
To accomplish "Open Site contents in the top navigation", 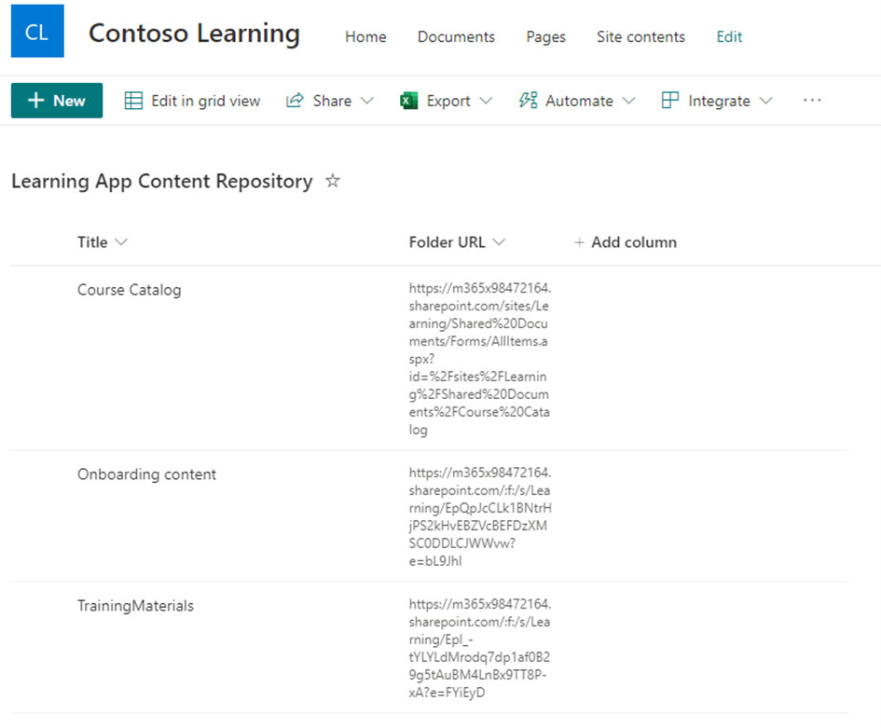I will tap(640, 37).
